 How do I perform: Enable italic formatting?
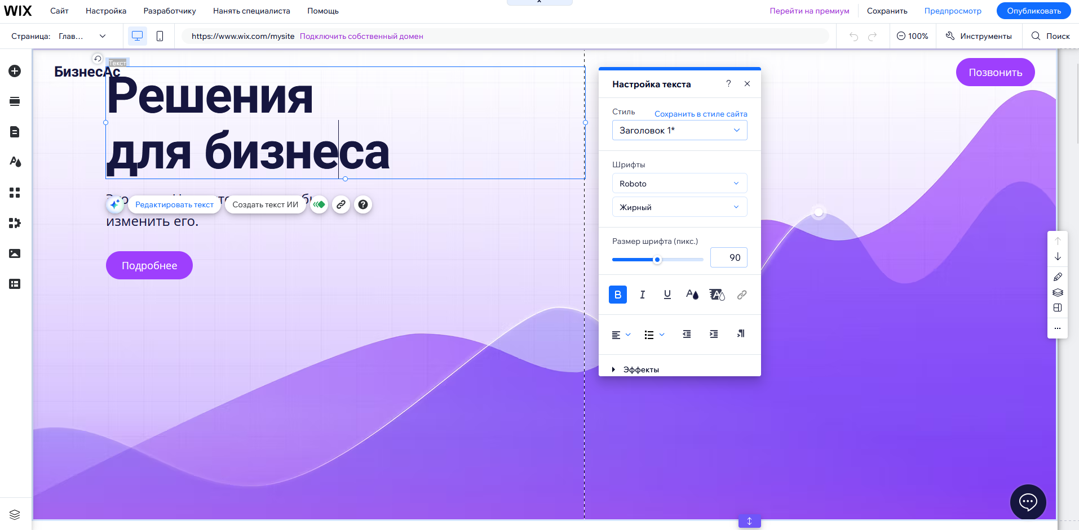click(642, 295)
